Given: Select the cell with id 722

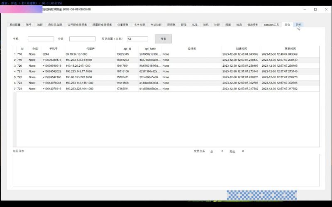Looking at the screenshot, I should tap(22, 77).
